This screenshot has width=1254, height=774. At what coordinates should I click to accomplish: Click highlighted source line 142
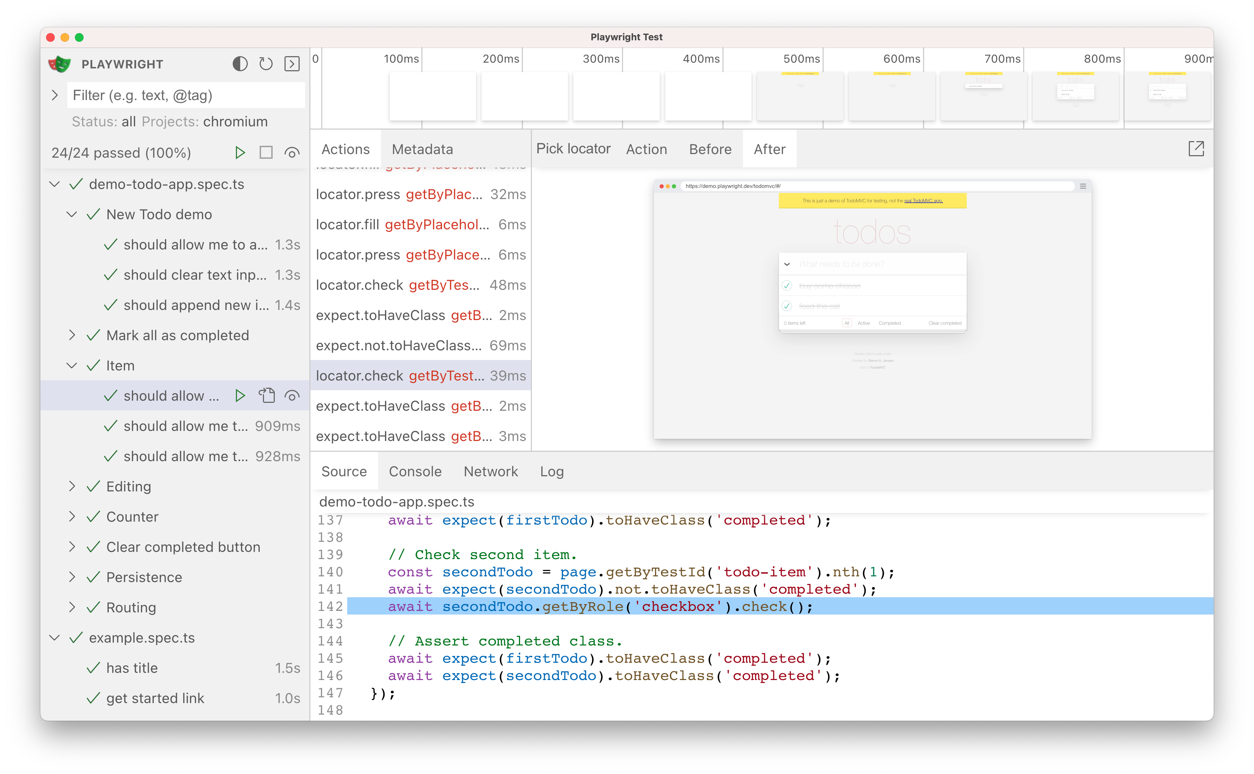coord(780,607)
